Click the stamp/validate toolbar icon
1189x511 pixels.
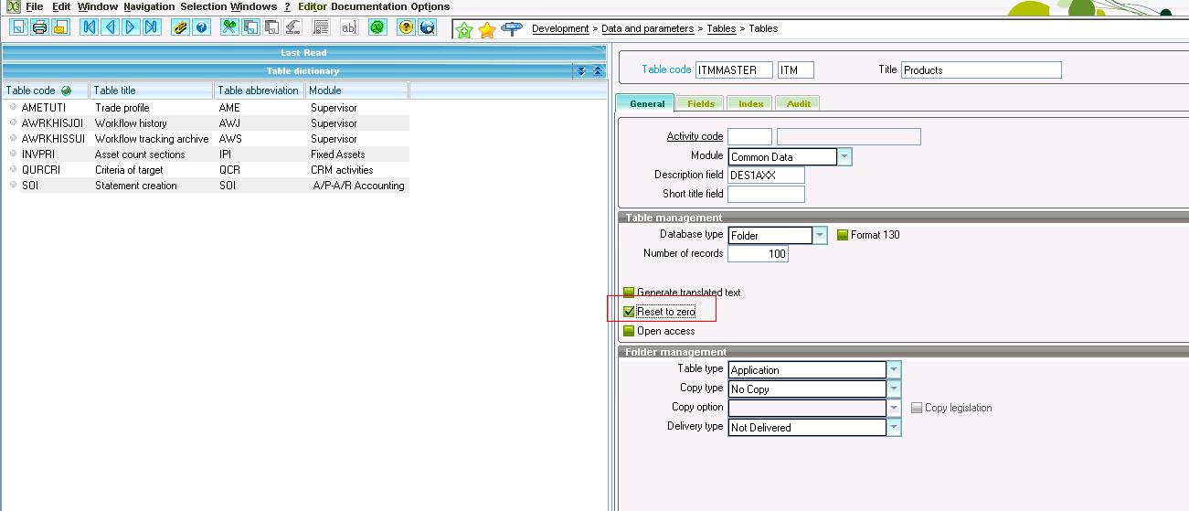click(292, 27)
